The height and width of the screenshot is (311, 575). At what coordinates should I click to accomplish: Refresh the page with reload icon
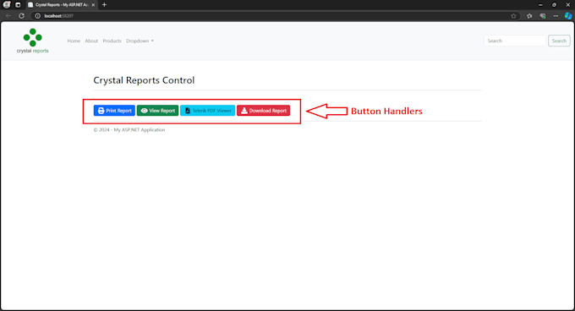pyautogui.click(x=22, y=16)
